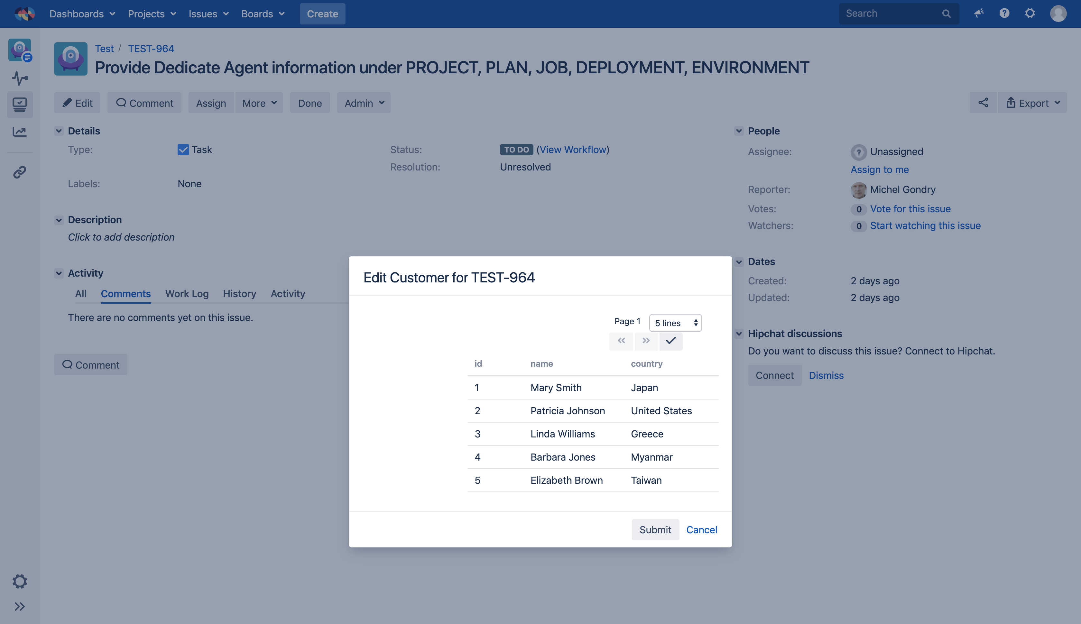Collapse the People section

(x=739, y=131)
